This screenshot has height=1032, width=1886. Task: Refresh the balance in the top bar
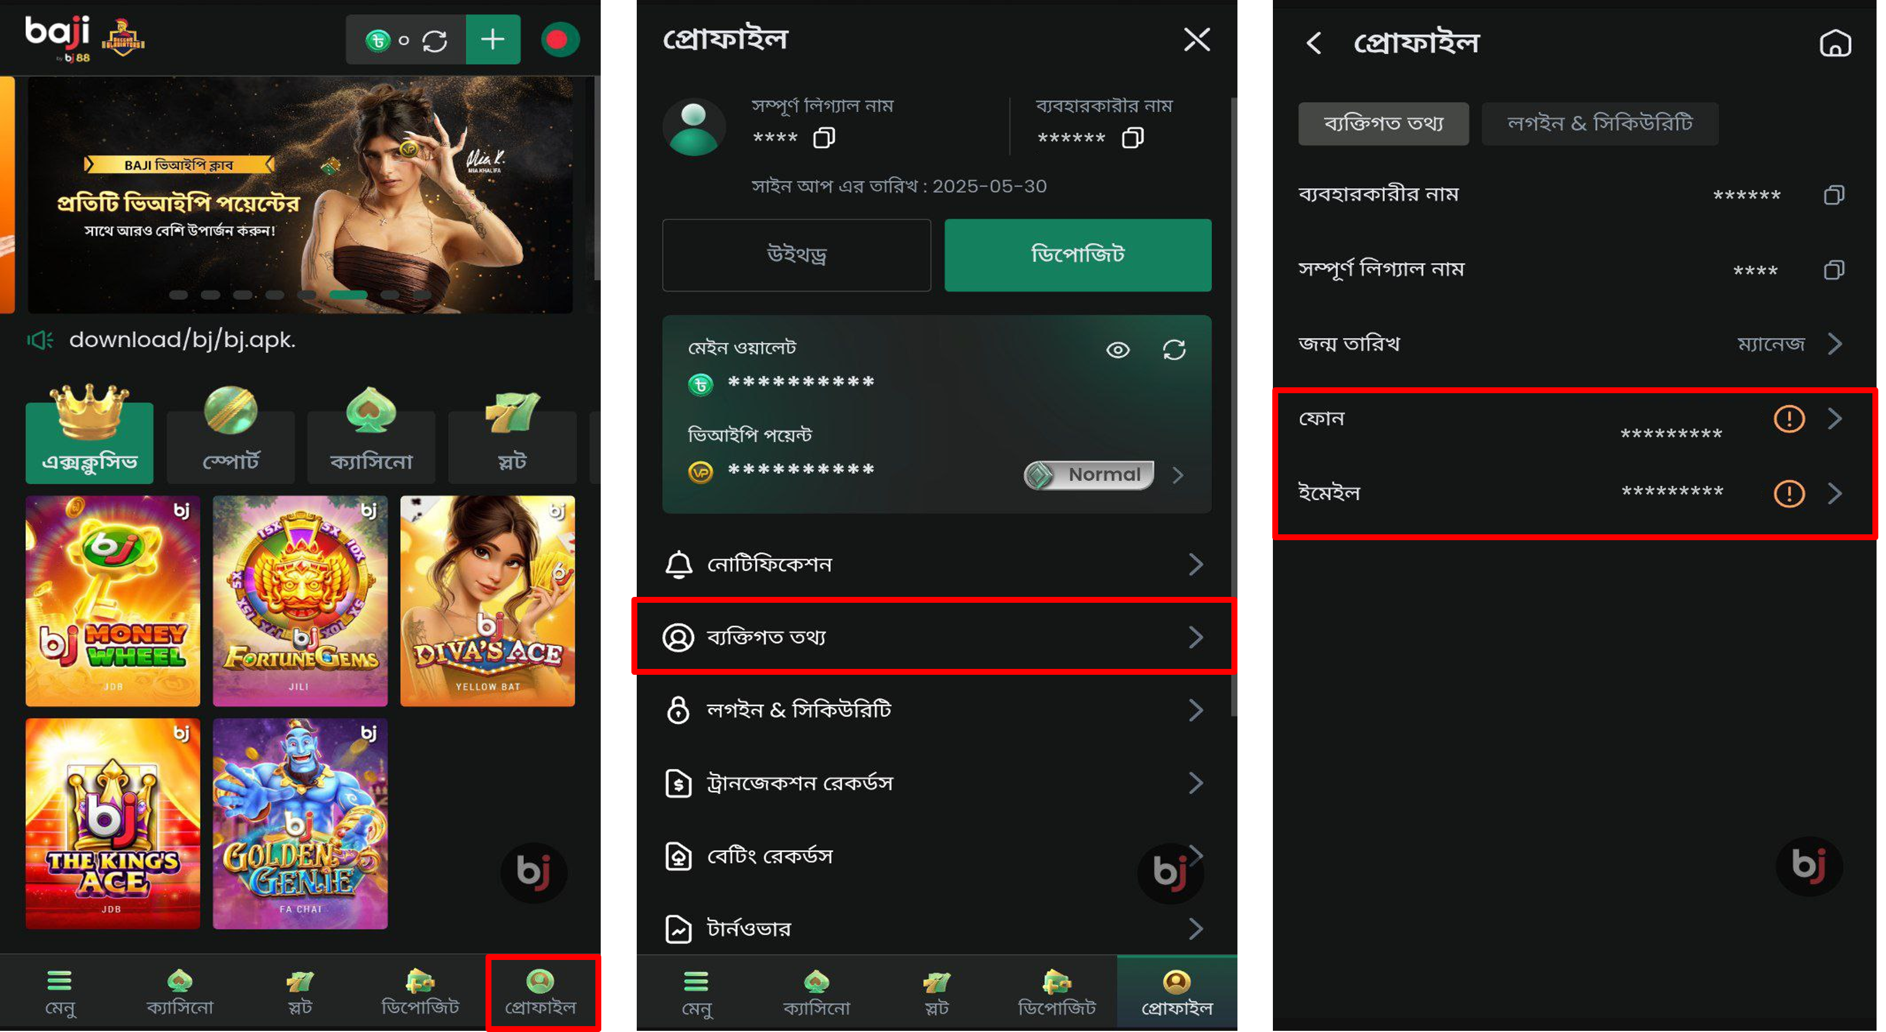435,40
